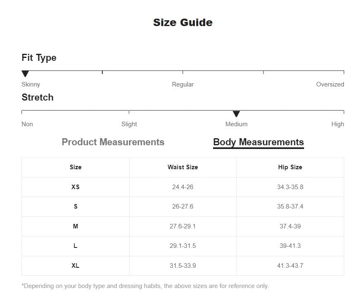The width and height of the screenshot is (357, 305).
Task: Click the Size column header
Action: 75,167
